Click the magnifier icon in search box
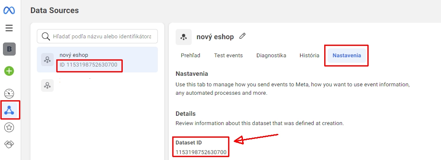The width and height of the screenshot is (441, 160). [x=46, y=36]
